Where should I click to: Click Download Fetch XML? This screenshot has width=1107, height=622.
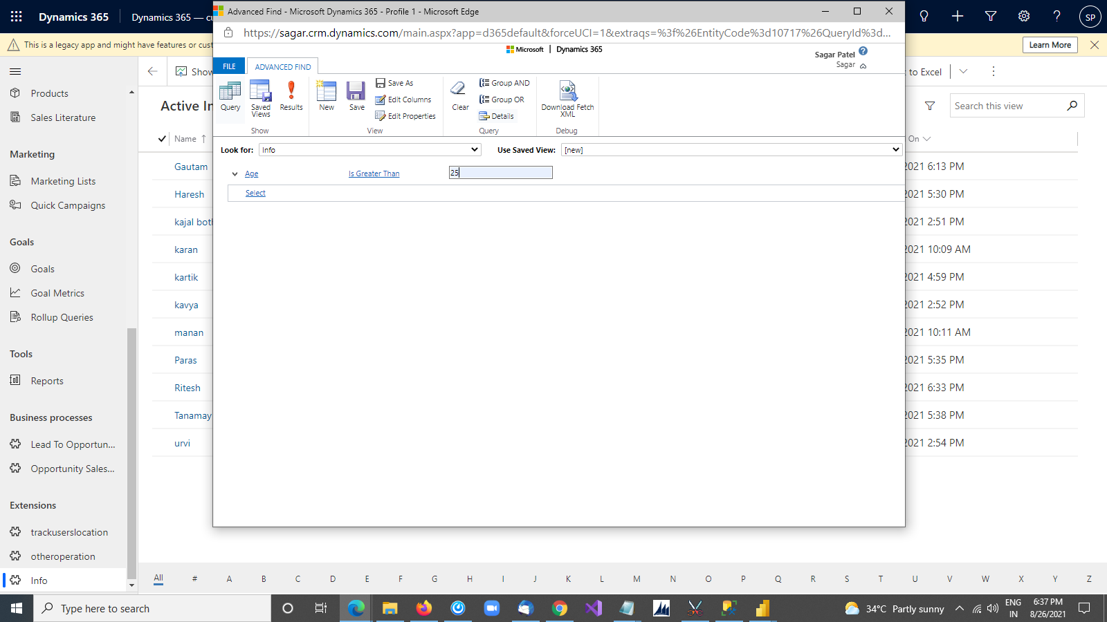(x=567, y=99)
